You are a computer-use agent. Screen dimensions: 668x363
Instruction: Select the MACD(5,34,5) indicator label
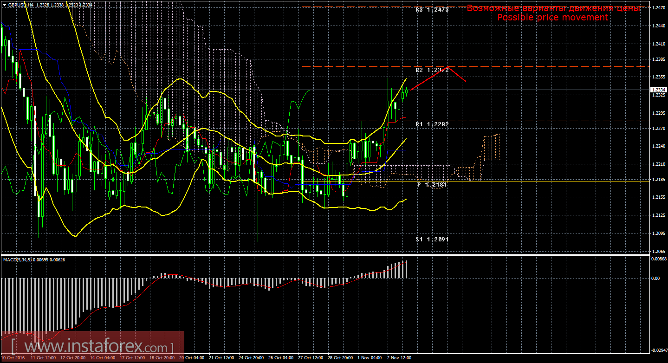(x=34, y=259)
